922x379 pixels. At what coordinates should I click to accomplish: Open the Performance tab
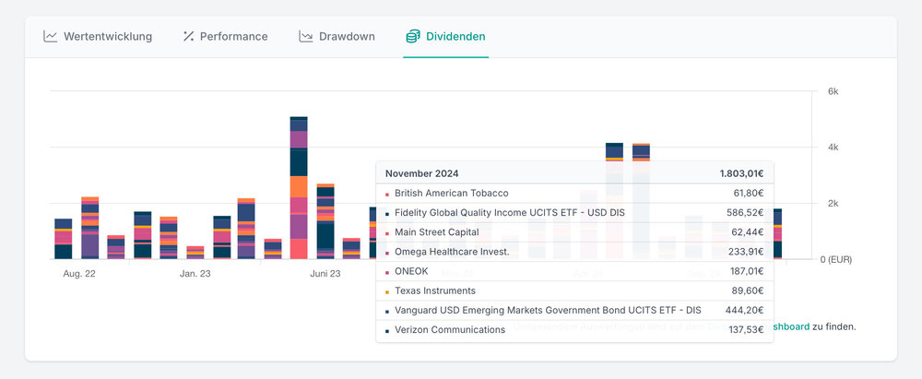click(x=225, y=37)
